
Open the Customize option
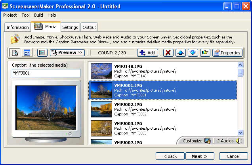pos(197,141)
